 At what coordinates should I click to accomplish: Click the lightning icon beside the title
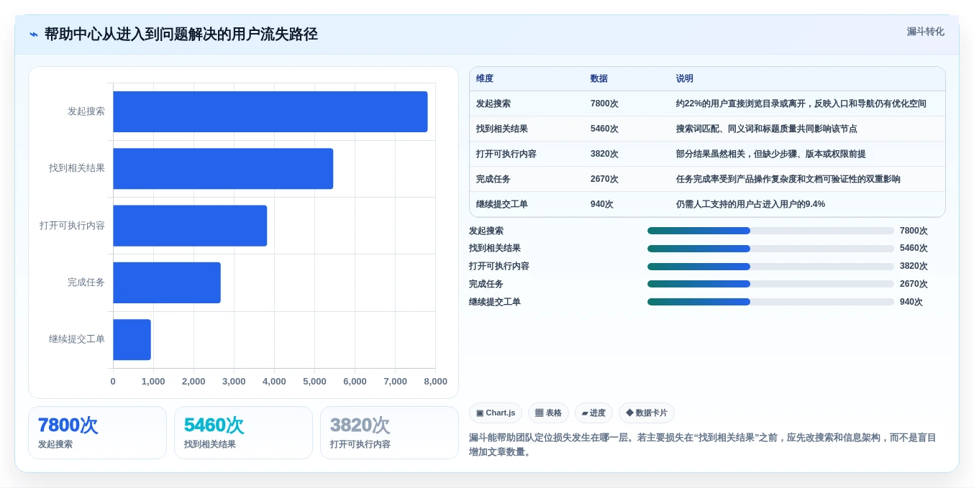click(x=34, y=34)
